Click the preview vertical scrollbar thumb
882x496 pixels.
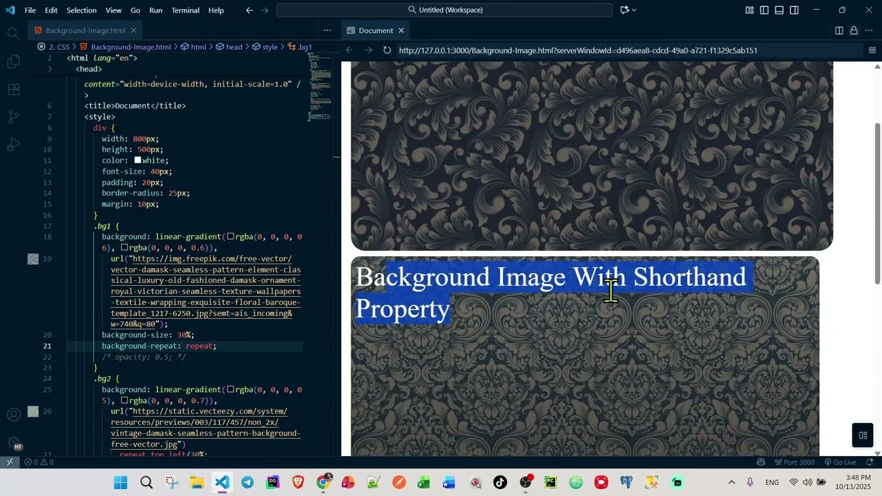coord(877,203)
